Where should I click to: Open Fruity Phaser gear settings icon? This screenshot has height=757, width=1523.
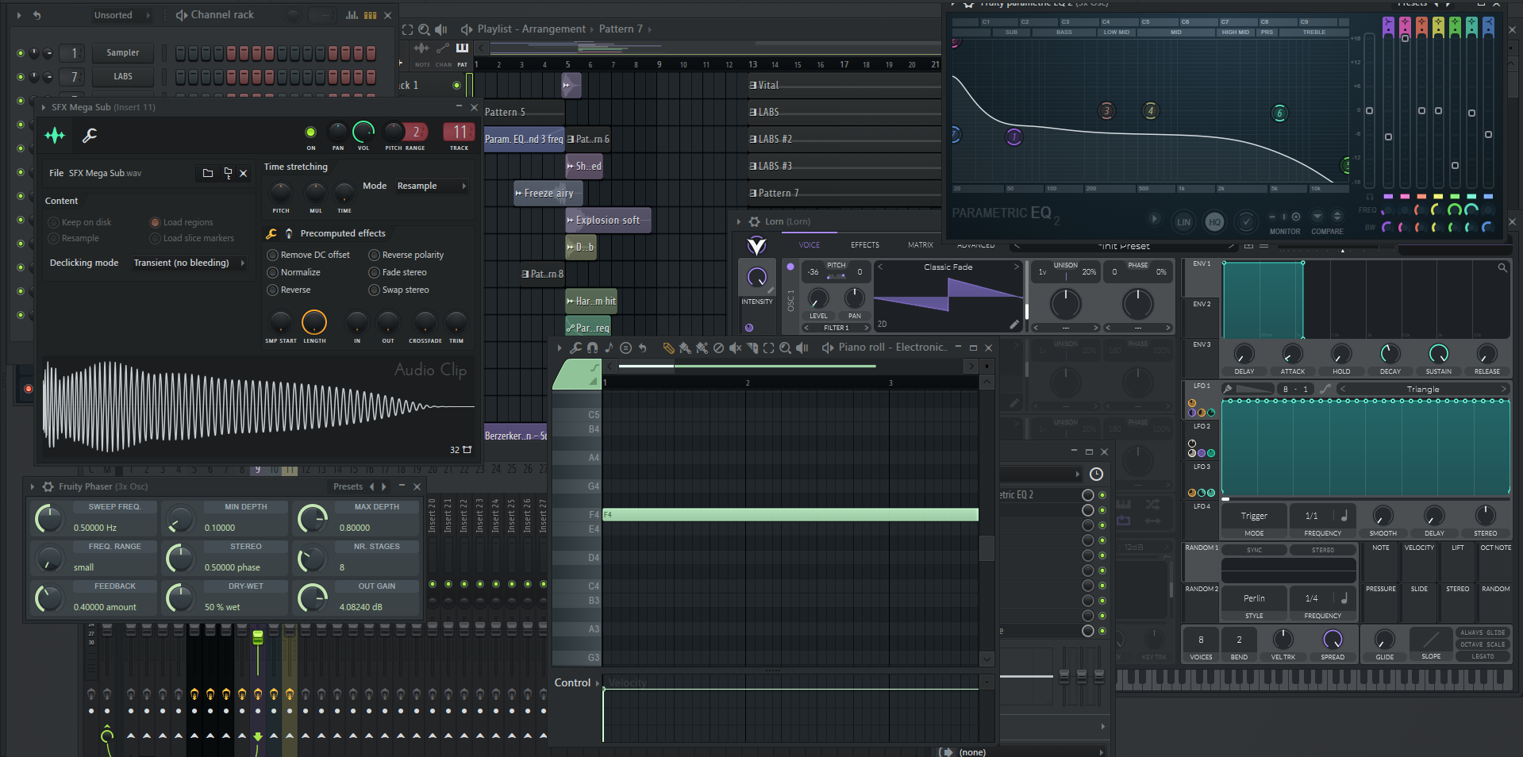(48, 486)
